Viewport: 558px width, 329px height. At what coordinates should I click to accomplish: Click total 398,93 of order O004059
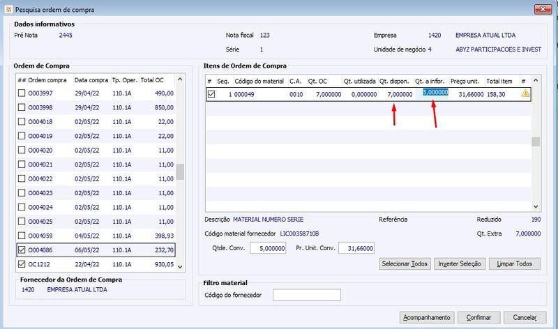pos(164,236)
